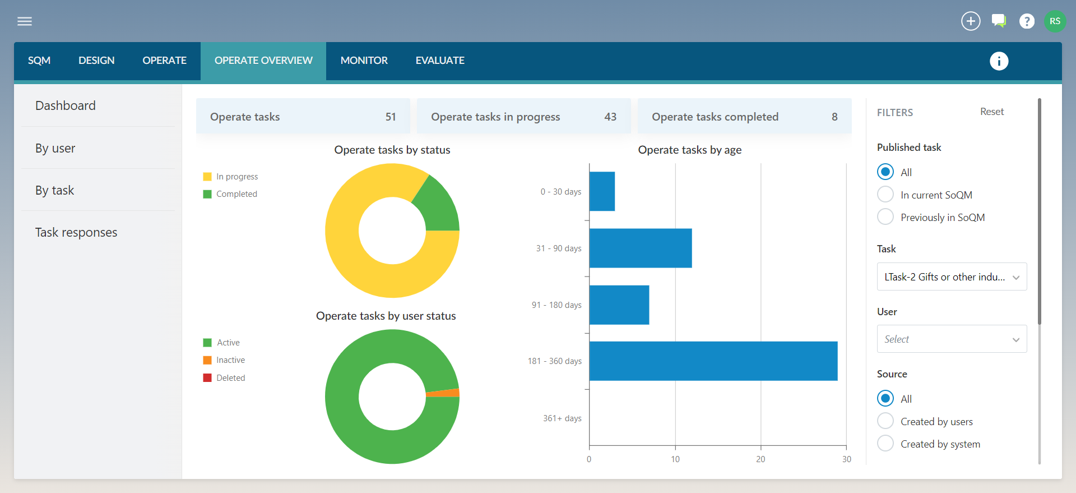
Task: Click the green Completed legend swatch
Action: 207,194
